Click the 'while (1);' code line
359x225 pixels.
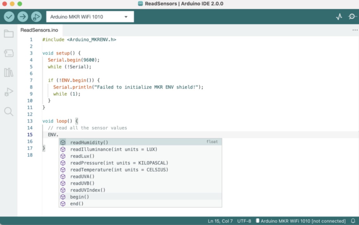click(x=67, y=94)
